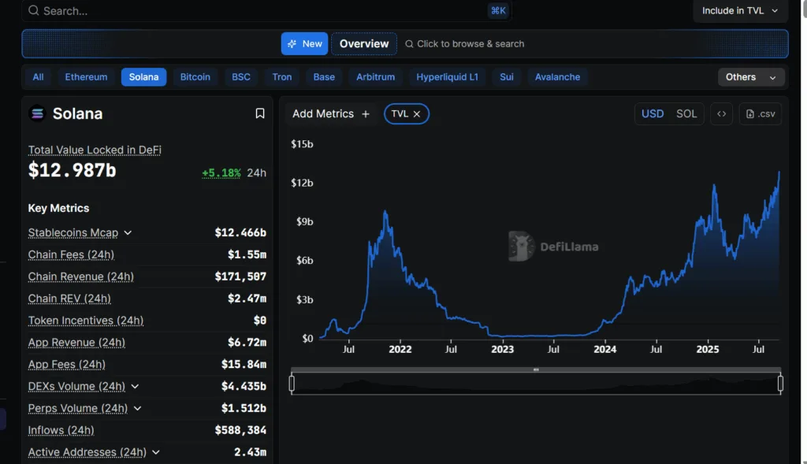Screen dimensions: 807x464
Task: Click the $15b y-axis label
Action: coord(302,144)
